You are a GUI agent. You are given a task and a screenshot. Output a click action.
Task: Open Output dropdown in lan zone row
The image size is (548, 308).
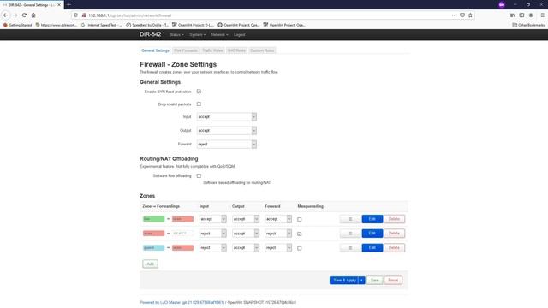coord(246,219)
